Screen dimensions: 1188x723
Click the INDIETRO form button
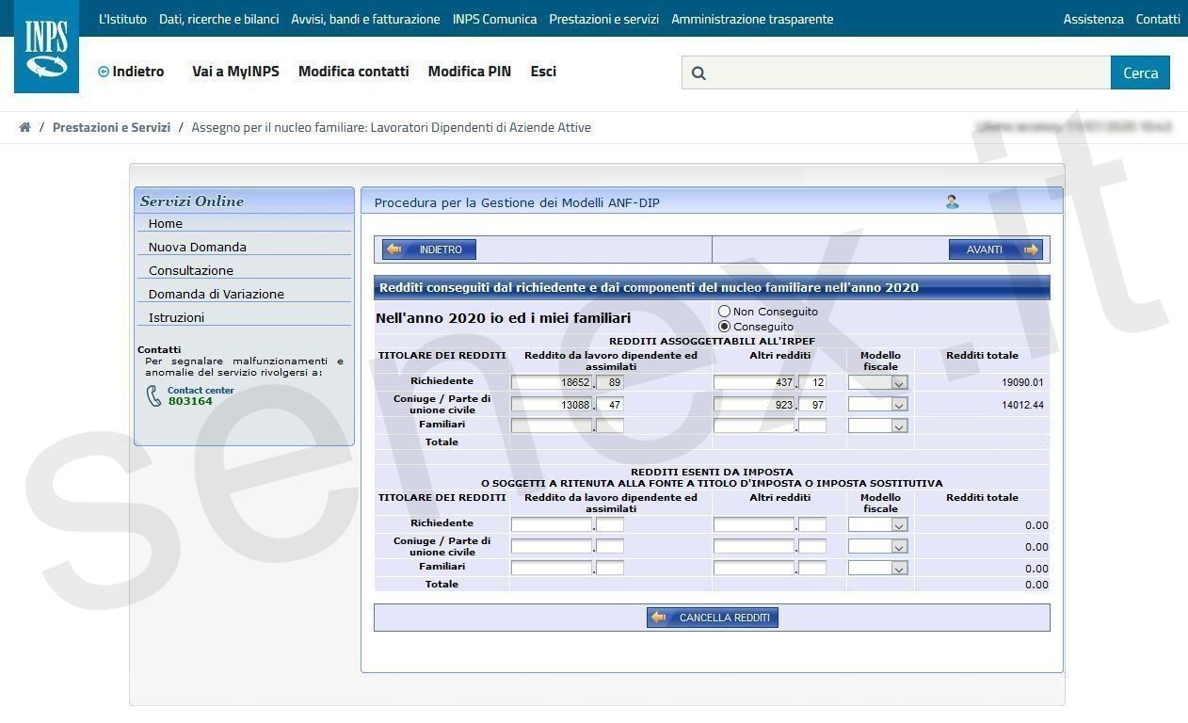tap(429, 249)
